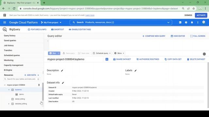Open Transfers section
The image size is (209, 117).
tap(8, 50)
